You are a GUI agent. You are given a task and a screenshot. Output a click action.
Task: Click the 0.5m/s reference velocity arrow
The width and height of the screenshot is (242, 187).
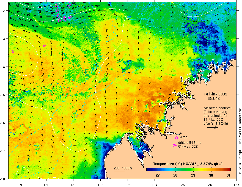(213, 127)
